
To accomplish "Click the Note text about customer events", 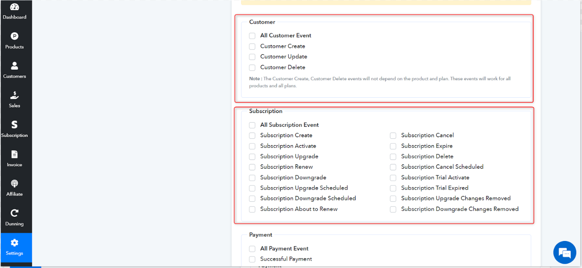I will pos(380,82).
